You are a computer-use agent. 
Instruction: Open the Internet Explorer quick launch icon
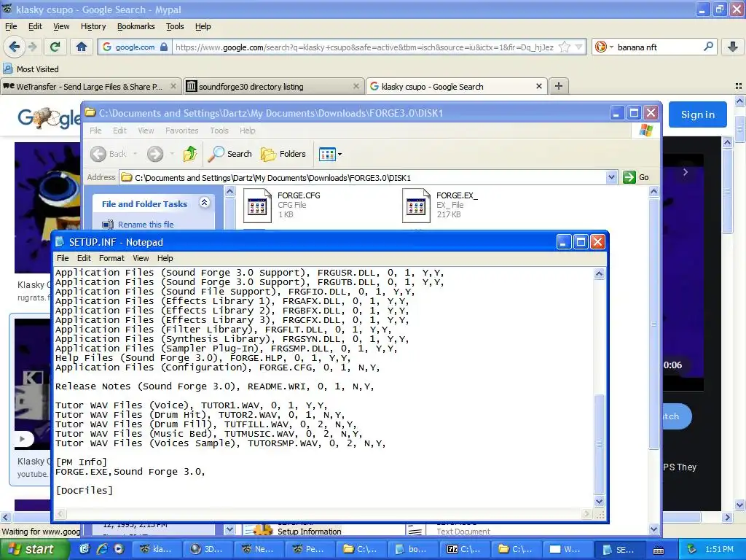coord(102,549)
